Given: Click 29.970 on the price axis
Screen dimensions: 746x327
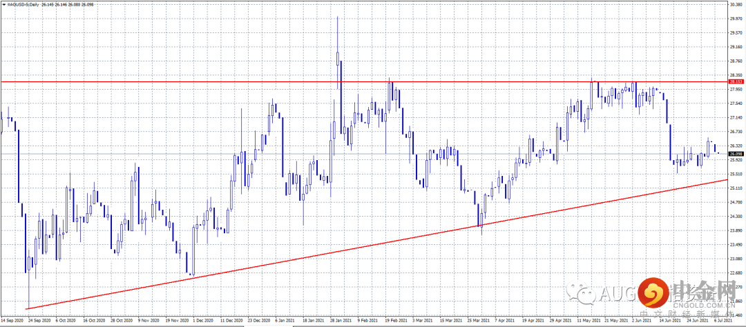Looking at the screenshot, I should 736,19.
